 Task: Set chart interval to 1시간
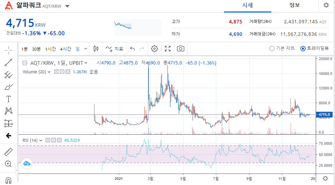pyautogui.click(x=50, y=49)
